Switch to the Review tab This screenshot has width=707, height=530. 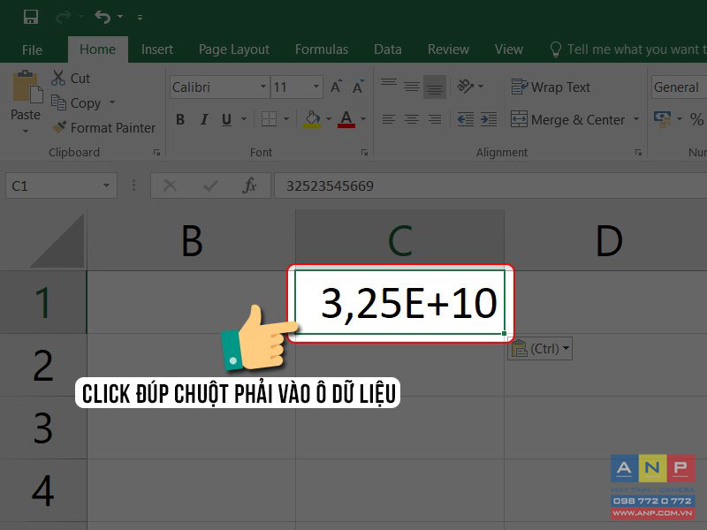[448, 49]
